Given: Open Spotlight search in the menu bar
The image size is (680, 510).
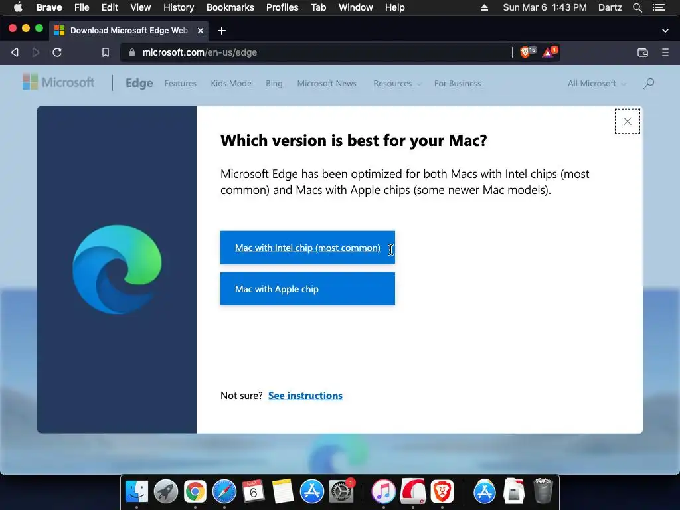Looking at the screenshot, I should [x=637, y=7].
